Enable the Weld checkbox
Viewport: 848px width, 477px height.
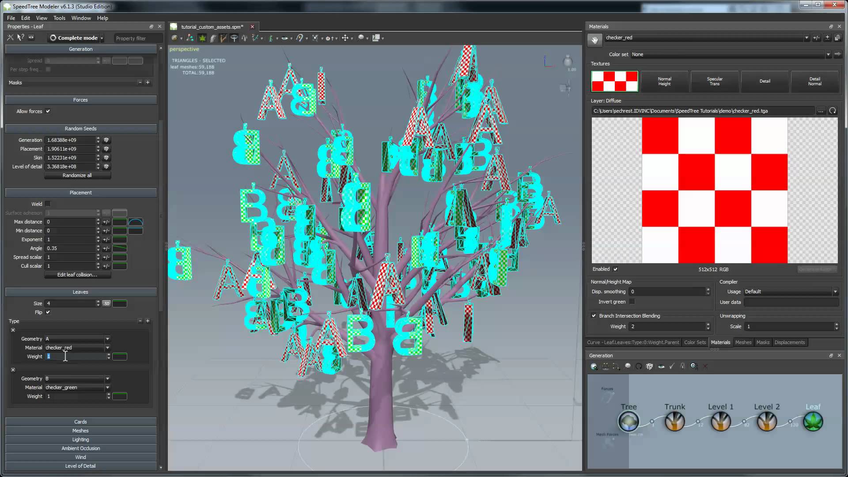click(48, 204)
